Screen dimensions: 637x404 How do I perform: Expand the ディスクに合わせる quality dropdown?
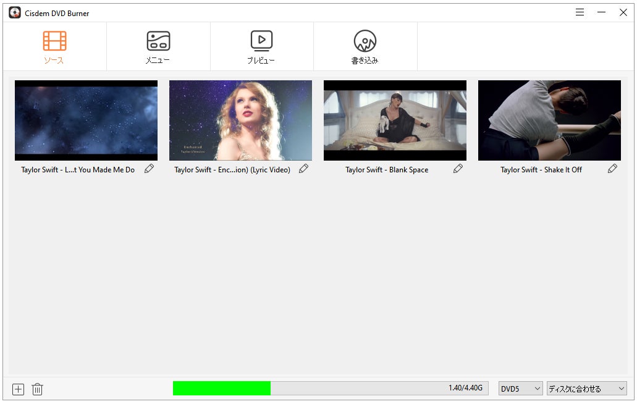click(x=586, y=389)
